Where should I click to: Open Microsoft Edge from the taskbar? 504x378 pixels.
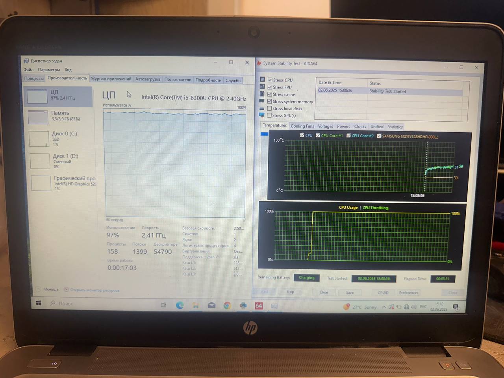[180, 305]
